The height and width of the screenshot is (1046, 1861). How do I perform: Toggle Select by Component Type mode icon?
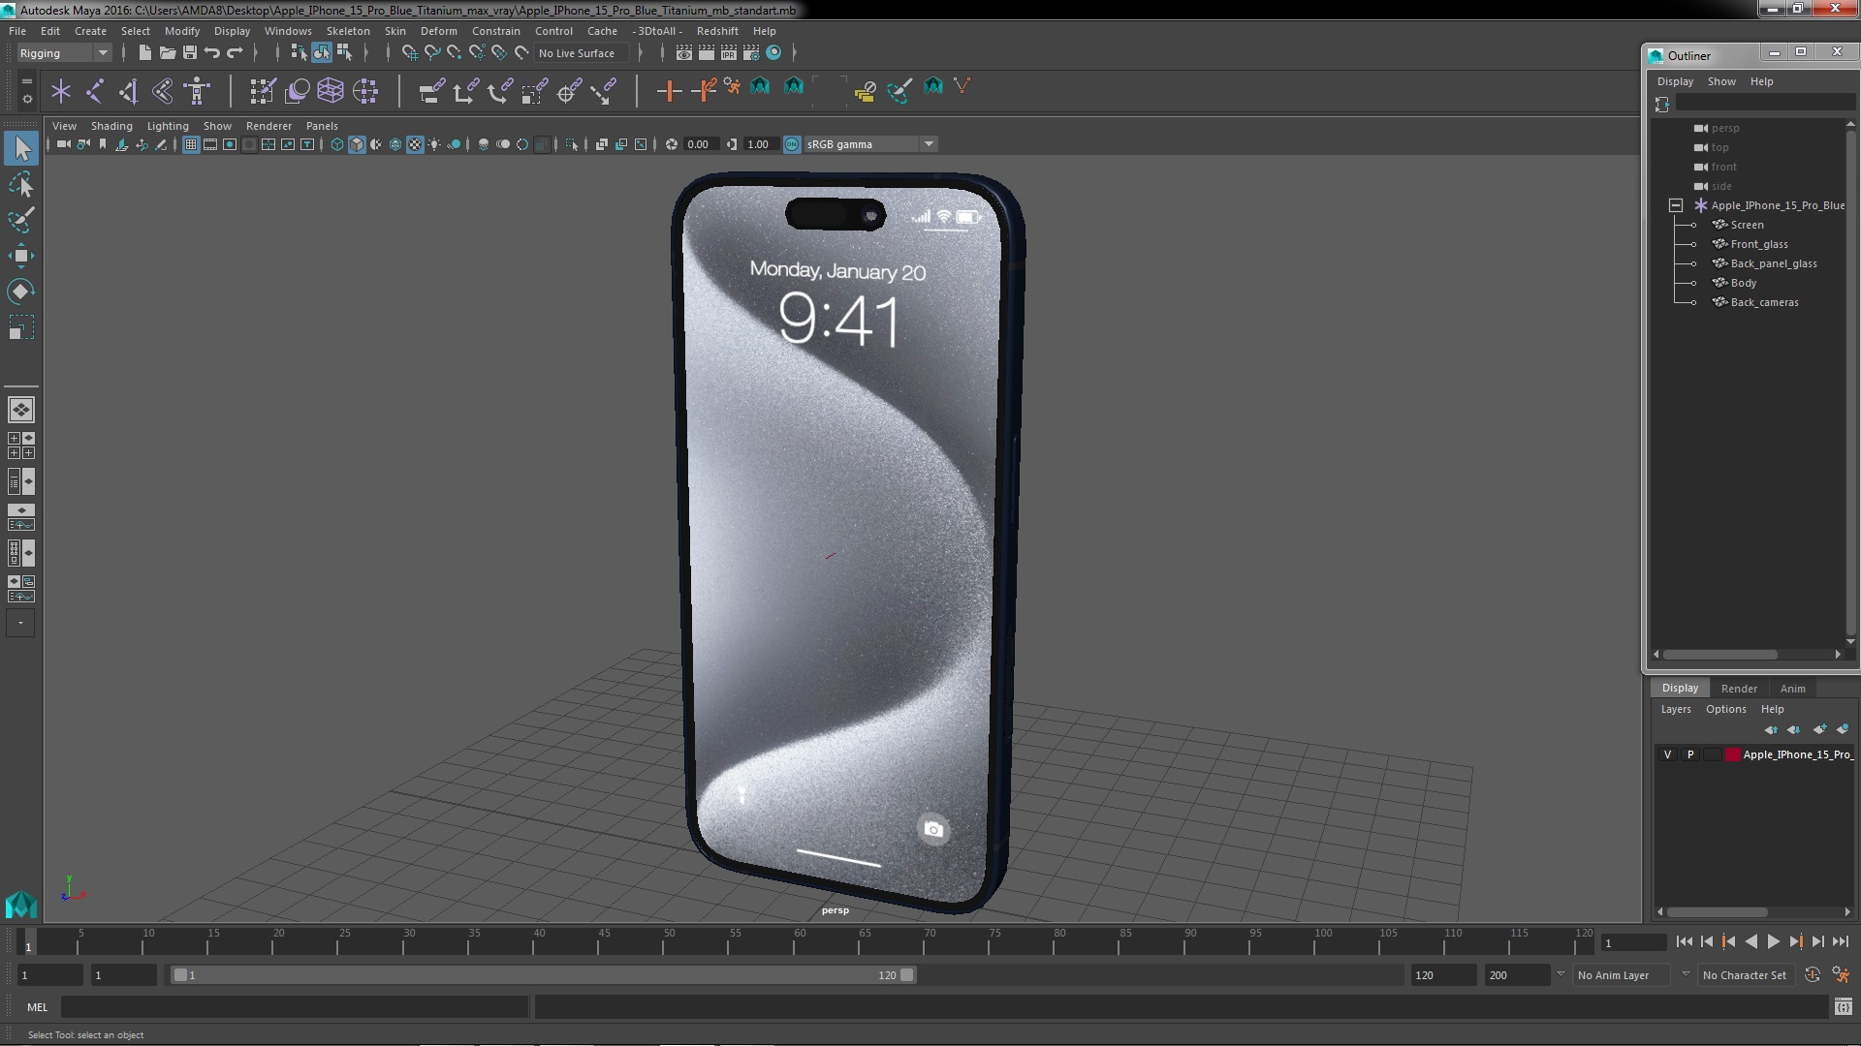point(344,53)
